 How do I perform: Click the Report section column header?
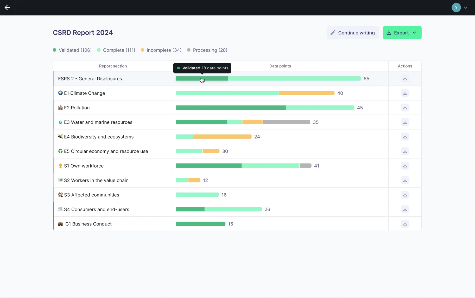(113, 66)
